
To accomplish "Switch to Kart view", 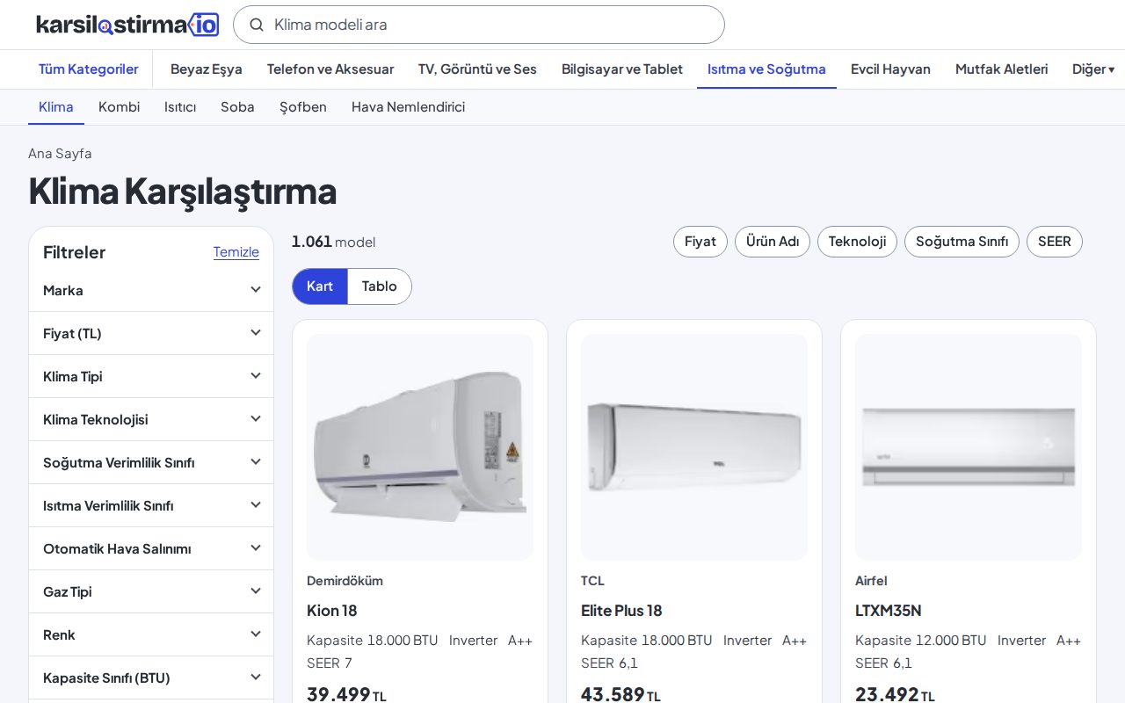I will coord(320,286).
